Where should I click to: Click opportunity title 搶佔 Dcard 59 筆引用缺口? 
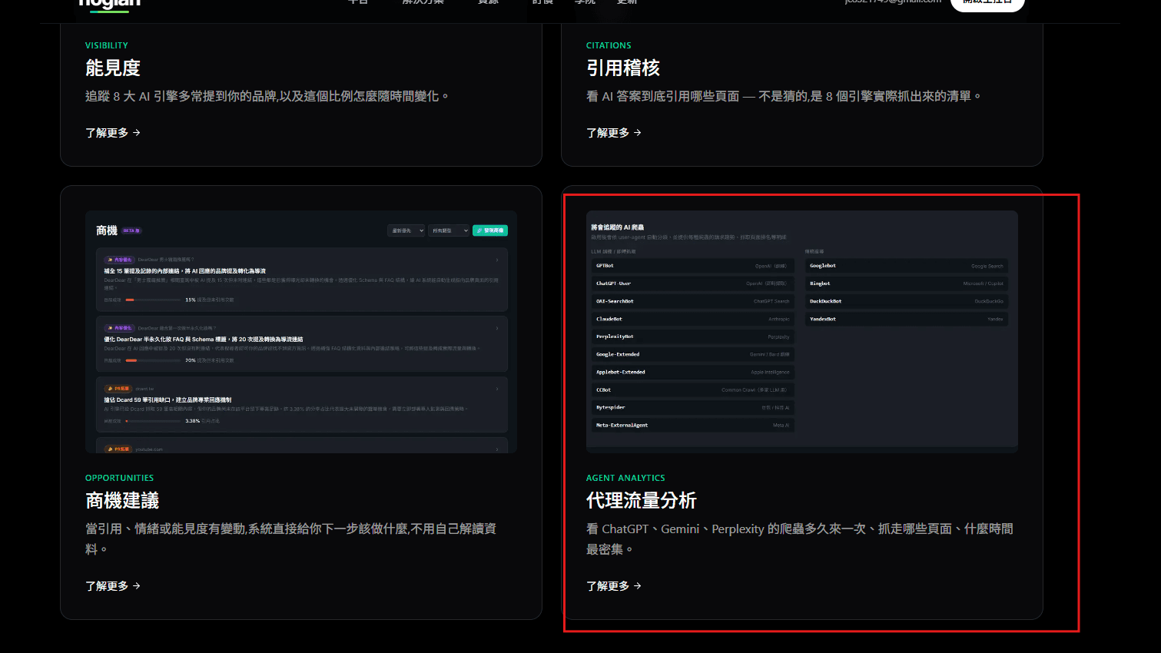click(168, 400)
